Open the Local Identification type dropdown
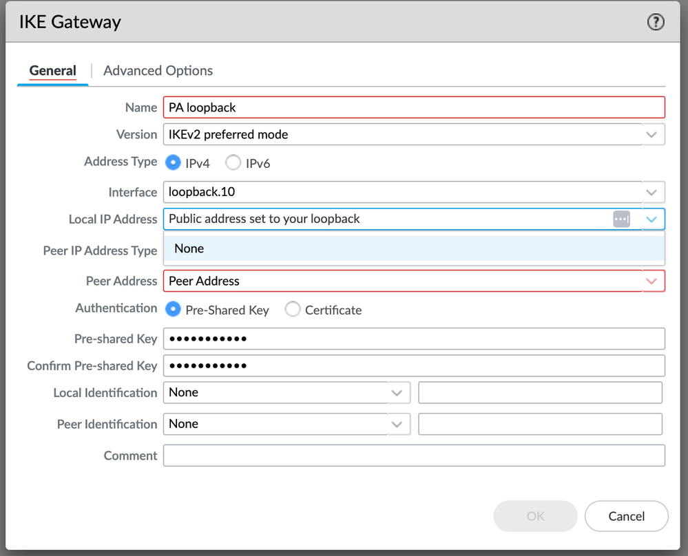The width and height of the screenshot is (688, 556). [x=397, y=393]
